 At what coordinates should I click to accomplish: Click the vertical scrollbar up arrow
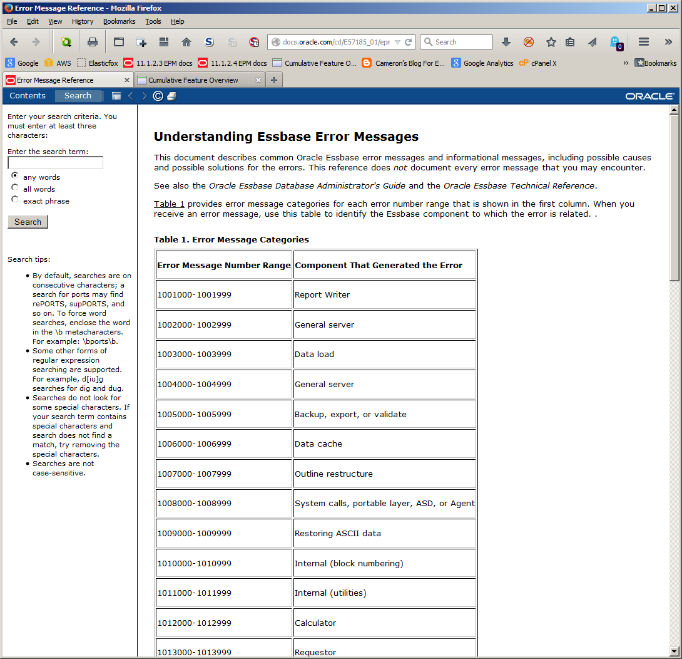[674, 110]
